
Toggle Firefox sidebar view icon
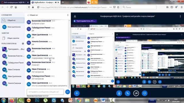[x=172, y=7]
